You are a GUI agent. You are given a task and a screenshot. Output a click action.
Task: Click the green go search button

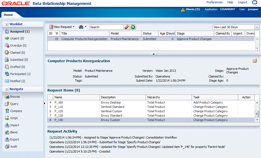(133, 27)
